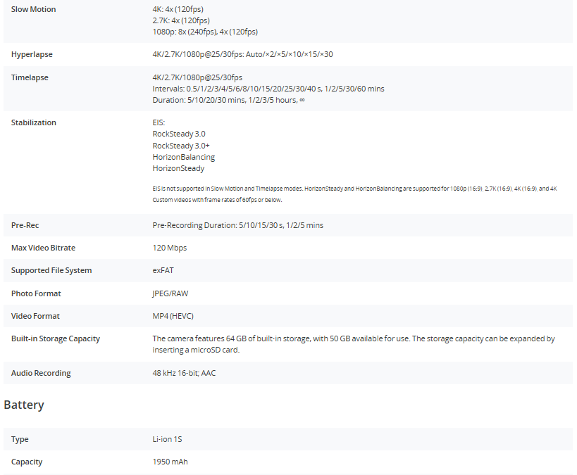577x475 pixels.
Task: Click the exFAT file system value
Action: (x=163, y=270)
